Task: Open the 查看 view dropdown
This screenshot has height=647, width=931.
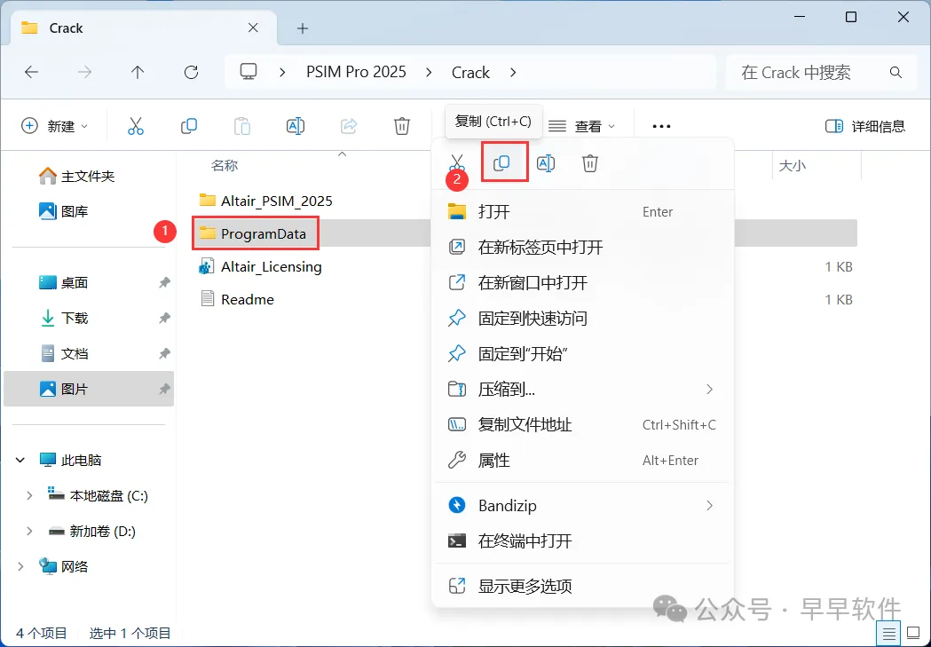Action: point(582,126)
